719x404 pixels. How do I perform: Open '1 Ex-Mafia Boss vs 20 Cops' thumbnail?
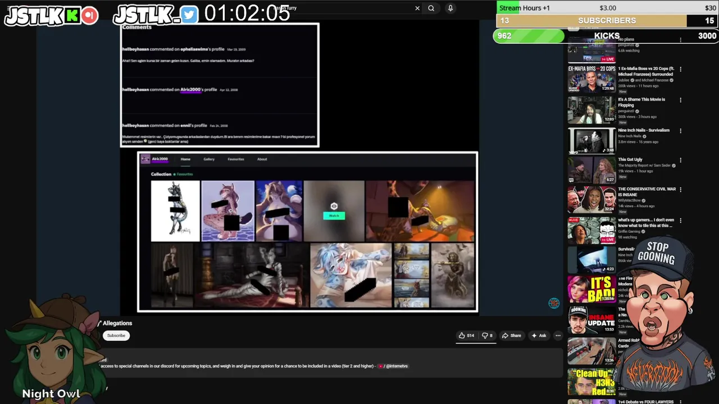point(591,79)
